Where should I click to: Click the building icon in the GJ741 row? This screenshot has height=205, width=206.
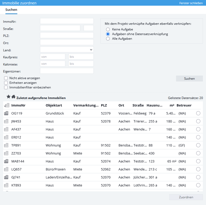click(x=6, y=177)
